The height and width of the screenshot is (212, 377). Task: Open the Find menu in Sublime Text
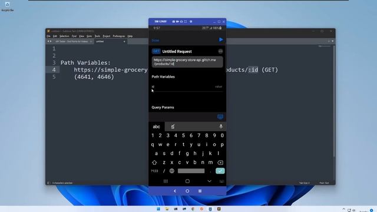click(74, 36)
